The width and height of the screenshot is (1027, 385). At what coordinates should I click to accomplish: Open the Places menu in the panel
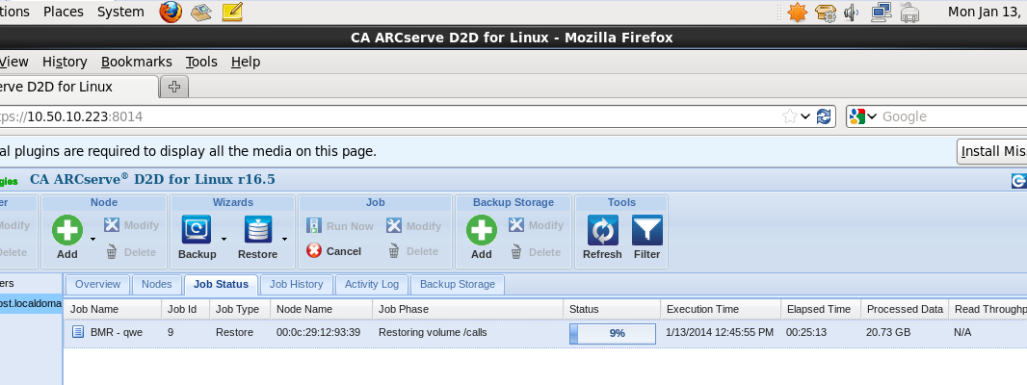pyautogui.click(x=64, y=12)
